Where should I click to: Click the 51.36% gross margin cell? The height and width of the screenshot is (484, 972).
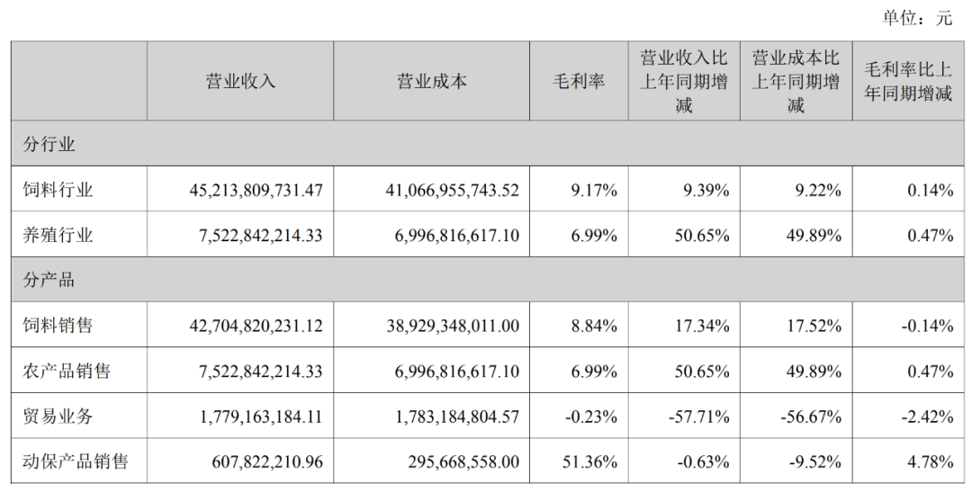tap(591, 462)
